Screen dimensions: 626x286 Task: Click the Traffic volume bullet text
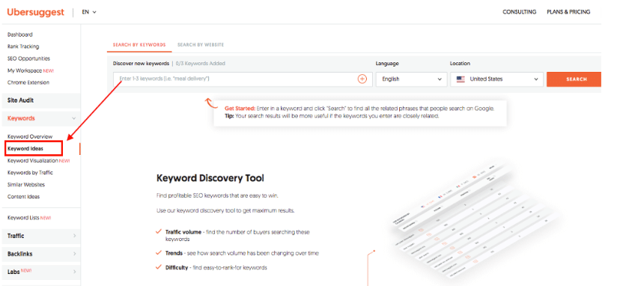click(237, 236)
